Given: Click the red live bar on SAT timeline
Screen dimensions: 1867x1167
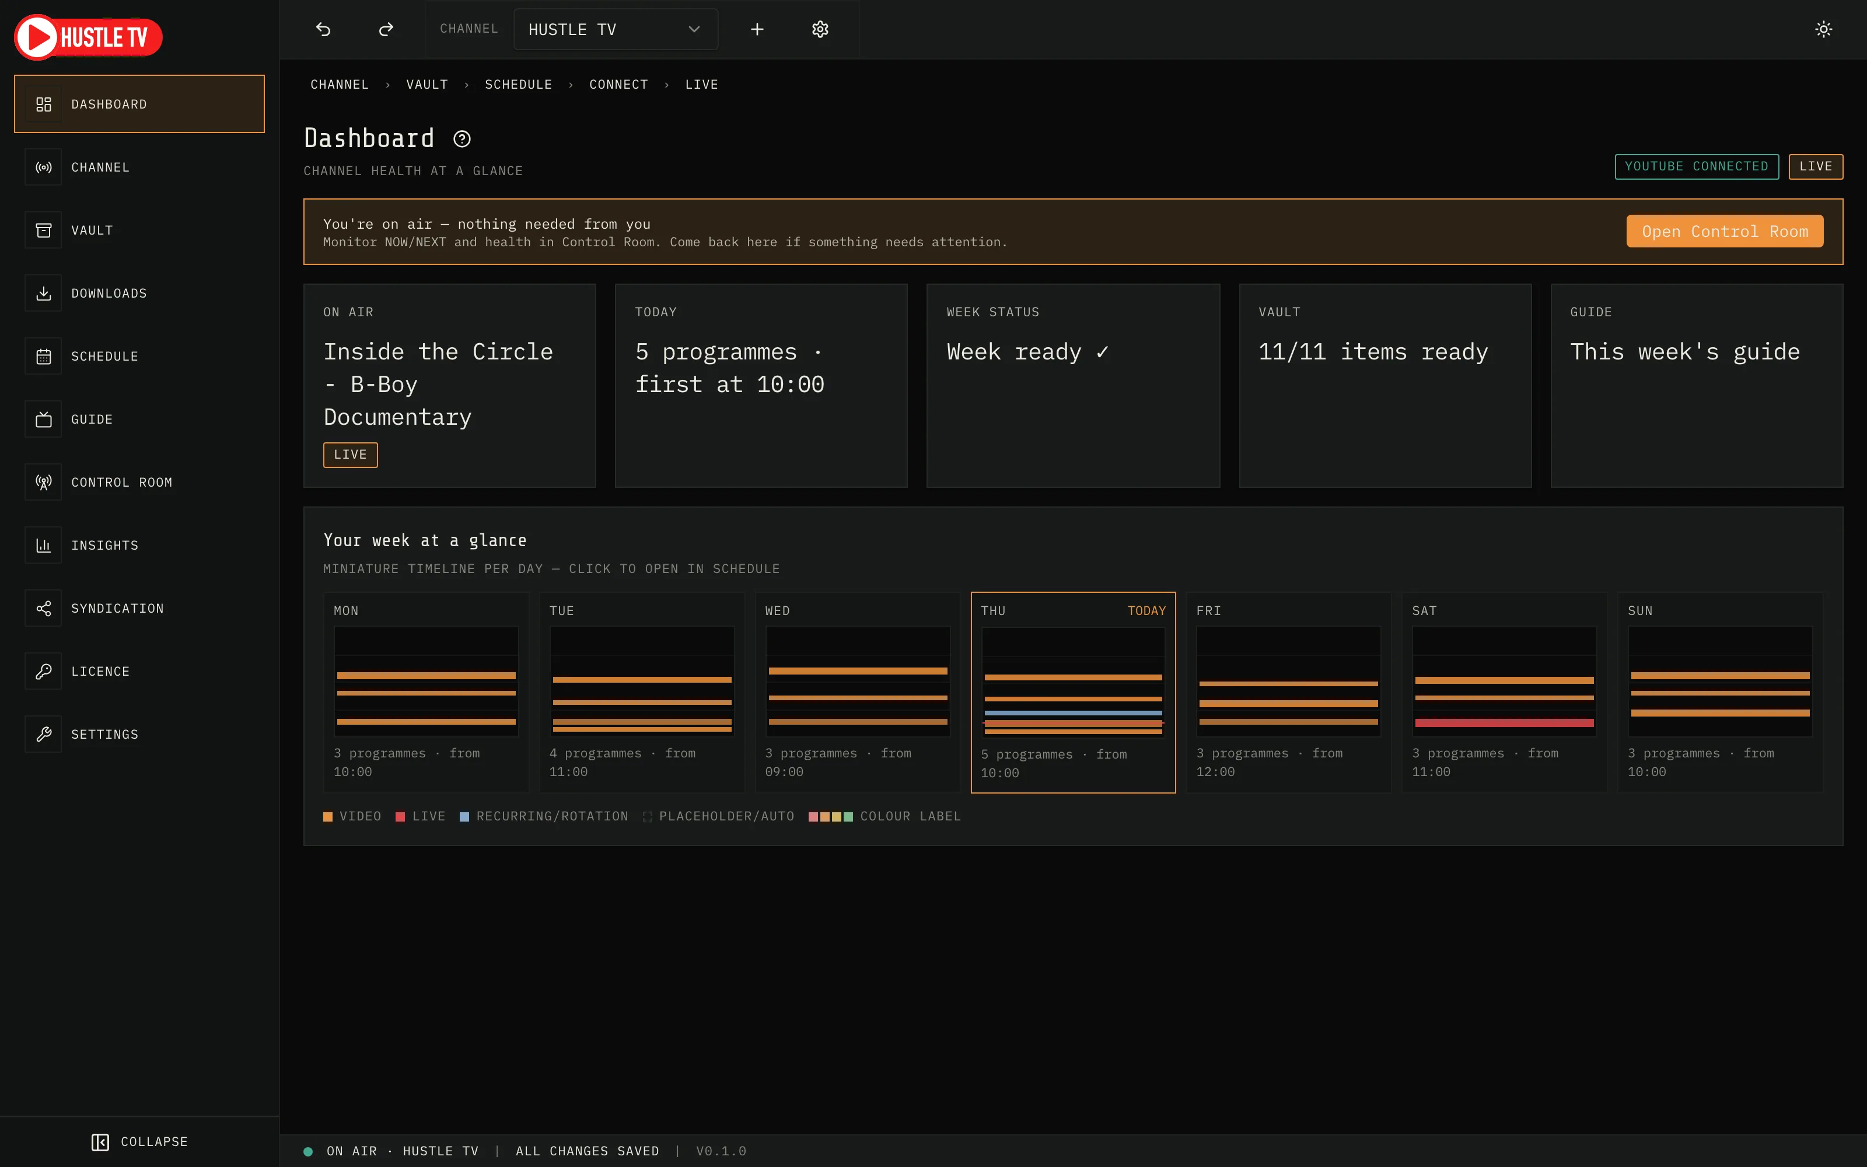Looking at the screenshot, I should 1505,723.
